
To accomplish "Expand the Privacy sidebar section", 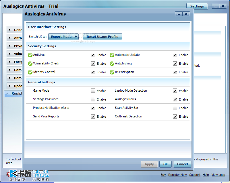I will pyautogui.click(x=14, y=46).
